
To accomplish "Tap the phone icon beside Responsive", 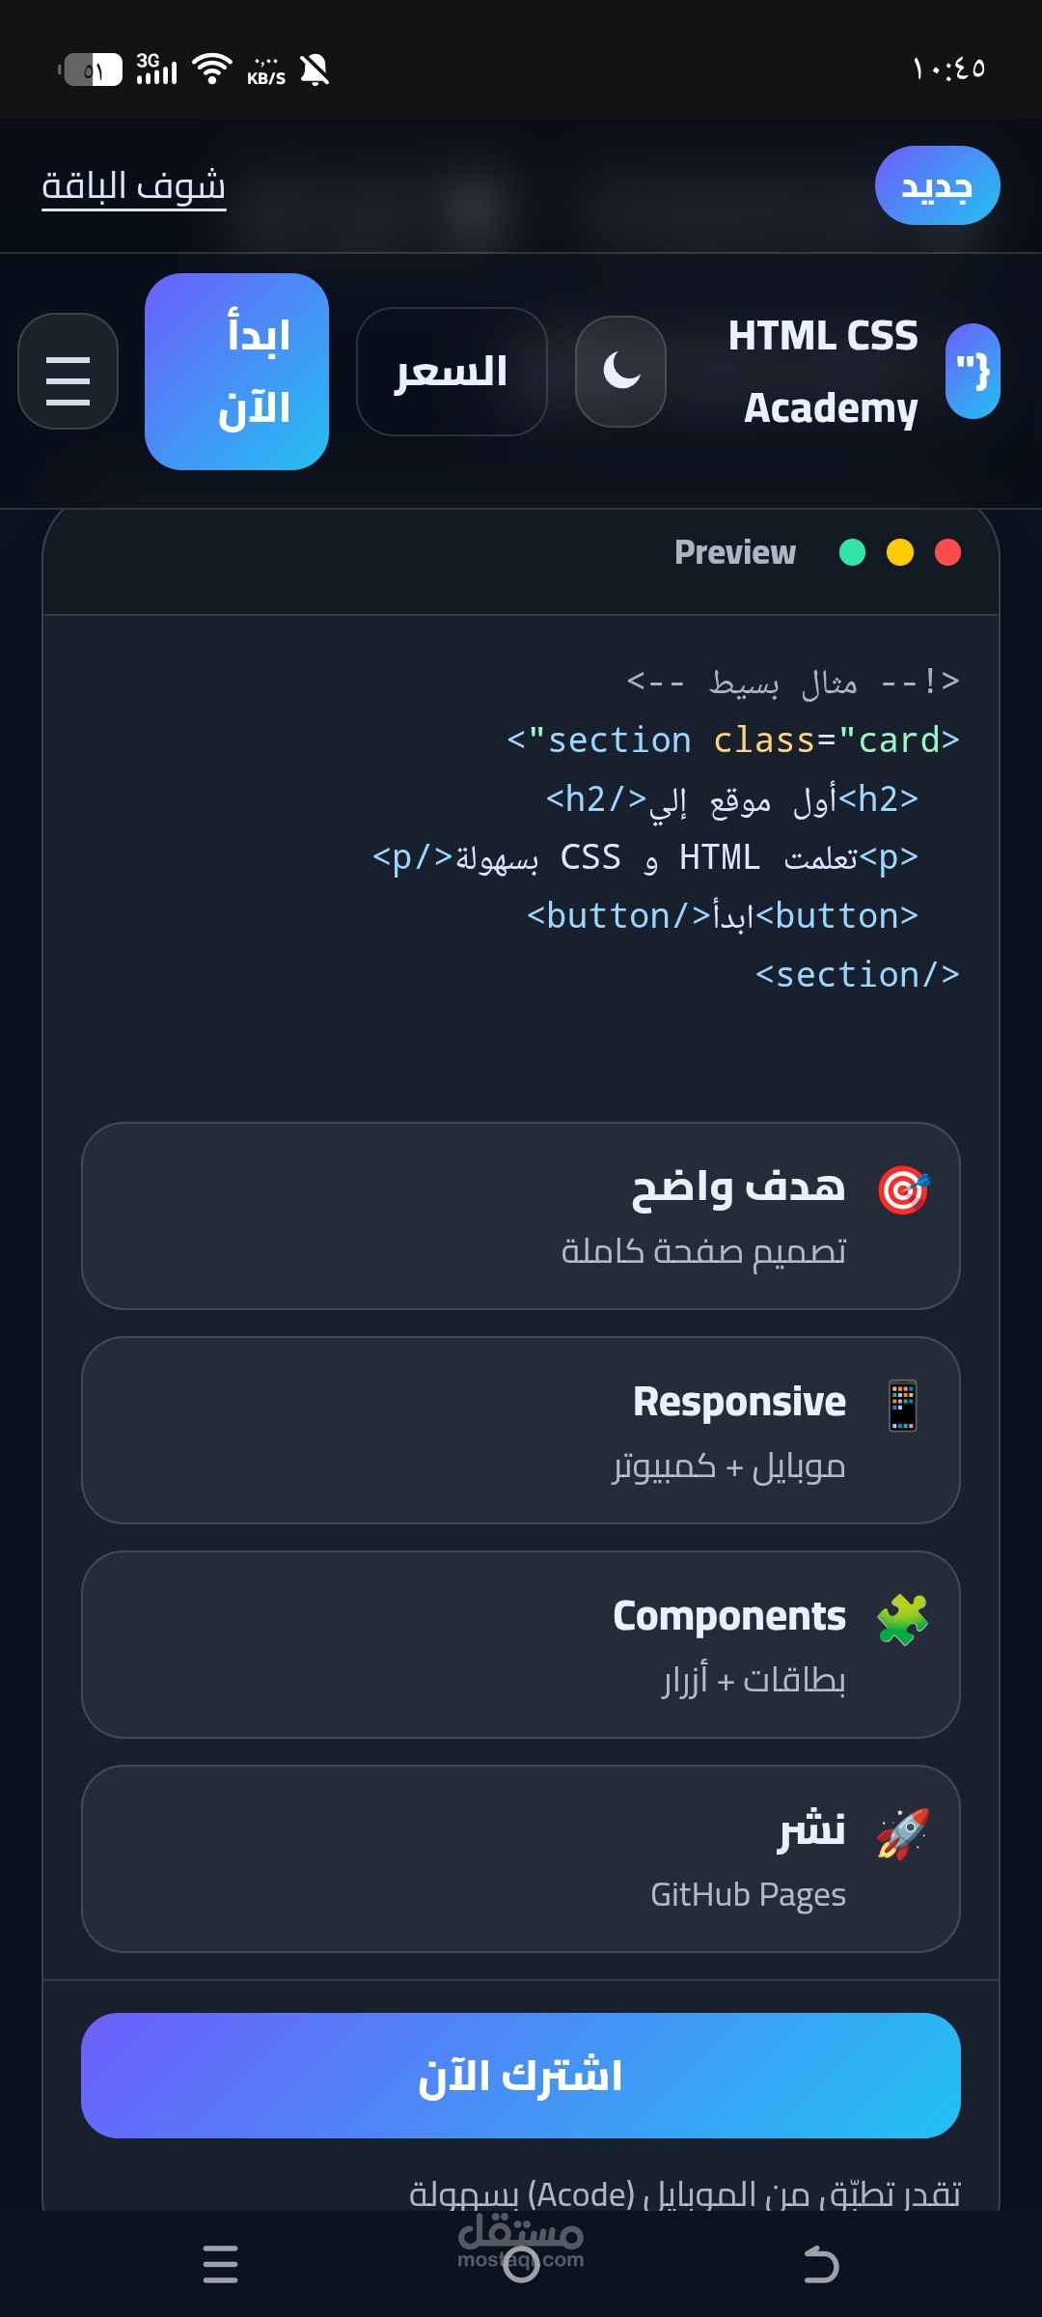I will pyautogui.click(x=902, y=1405).
